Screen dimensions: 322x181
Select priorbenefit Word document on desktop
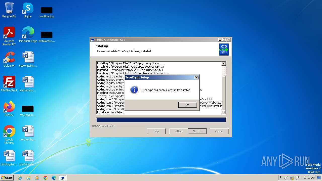pos(28,158)
